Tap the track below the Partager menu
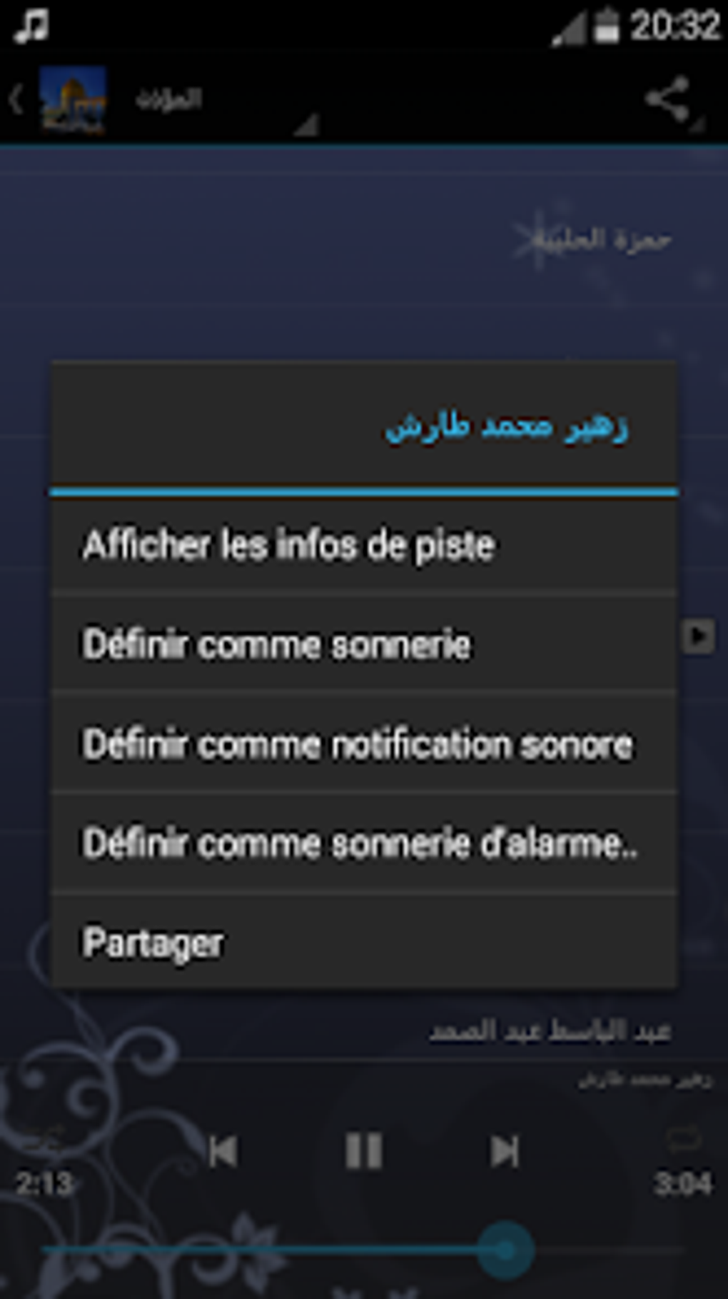The height and width of the screenshot is (1299, 728). click(364, 1030)
